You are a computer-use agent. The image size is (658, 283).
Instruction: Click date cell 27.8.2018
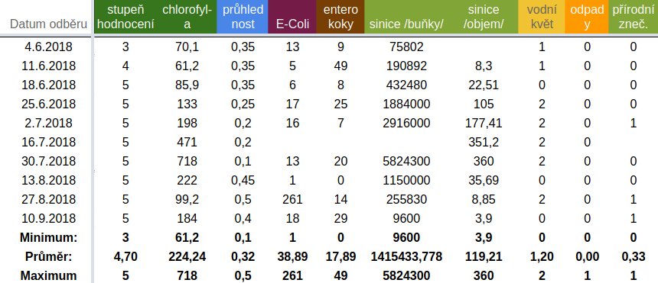click(49, 199)
